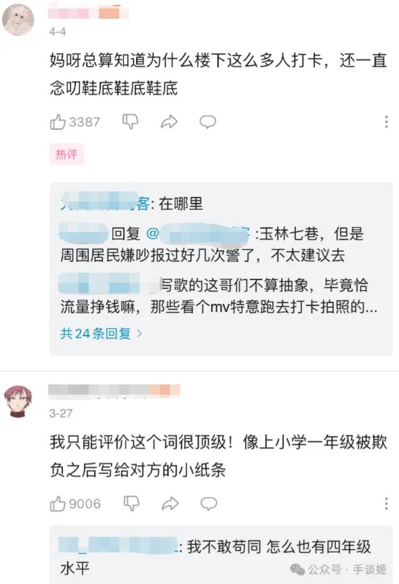Share the 3-27 comment about 词很顶级
The image size is (399, 584).
pyautogui.click(x=170, y=504)
